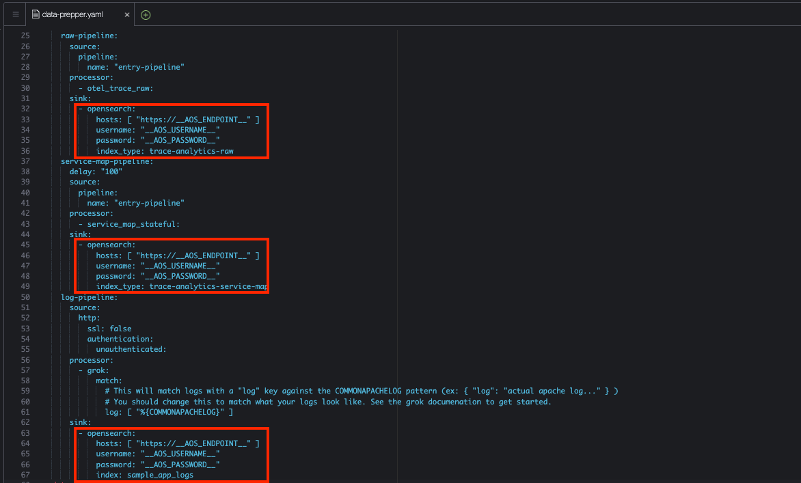The width and height of the screenshot is (801, 483).
Task: Click 'sink:' on line 31
Action: 80,98
